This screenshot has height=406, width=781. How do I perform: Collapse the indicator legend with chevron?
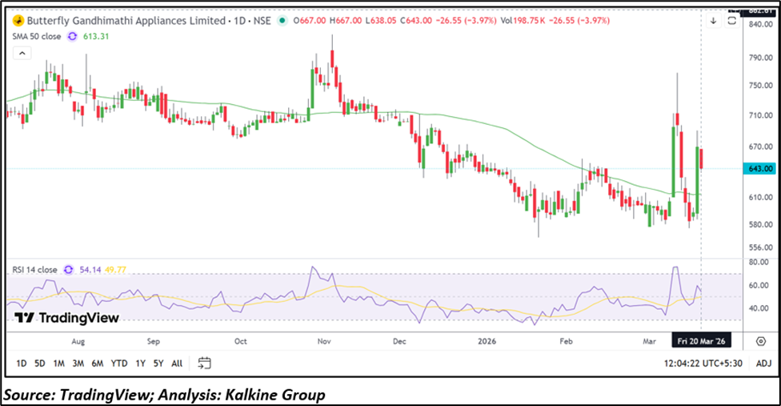(x=22, y=53)
